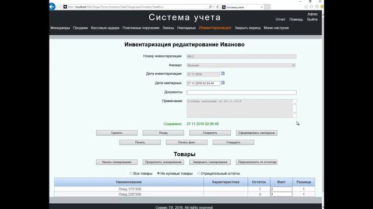Click the browser forward arrow button
The width and height of the screenshot is (373, 209).
point(59,7)
